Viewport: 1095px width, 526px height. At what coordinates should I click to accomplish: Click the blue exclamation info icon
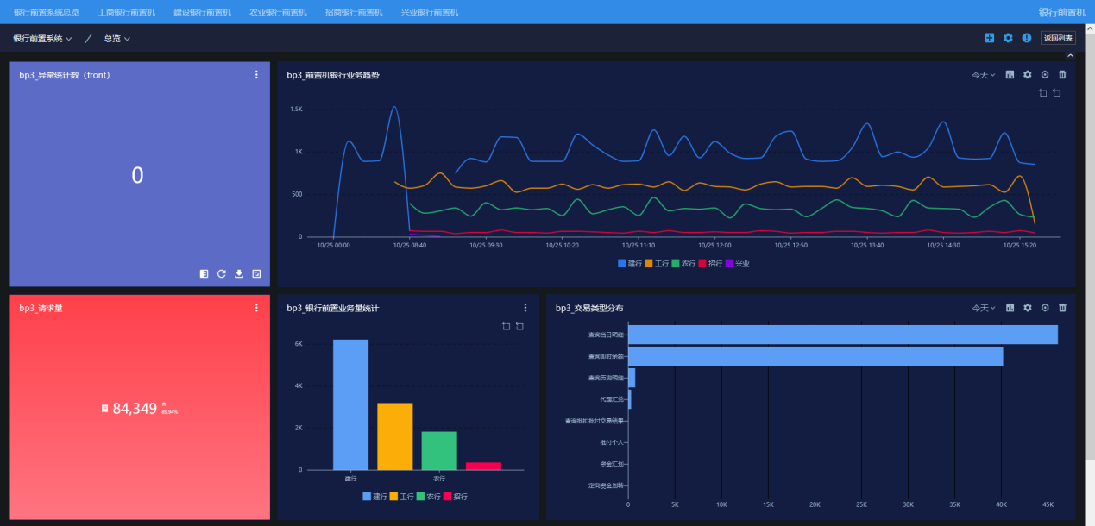tap(1026, 38)
